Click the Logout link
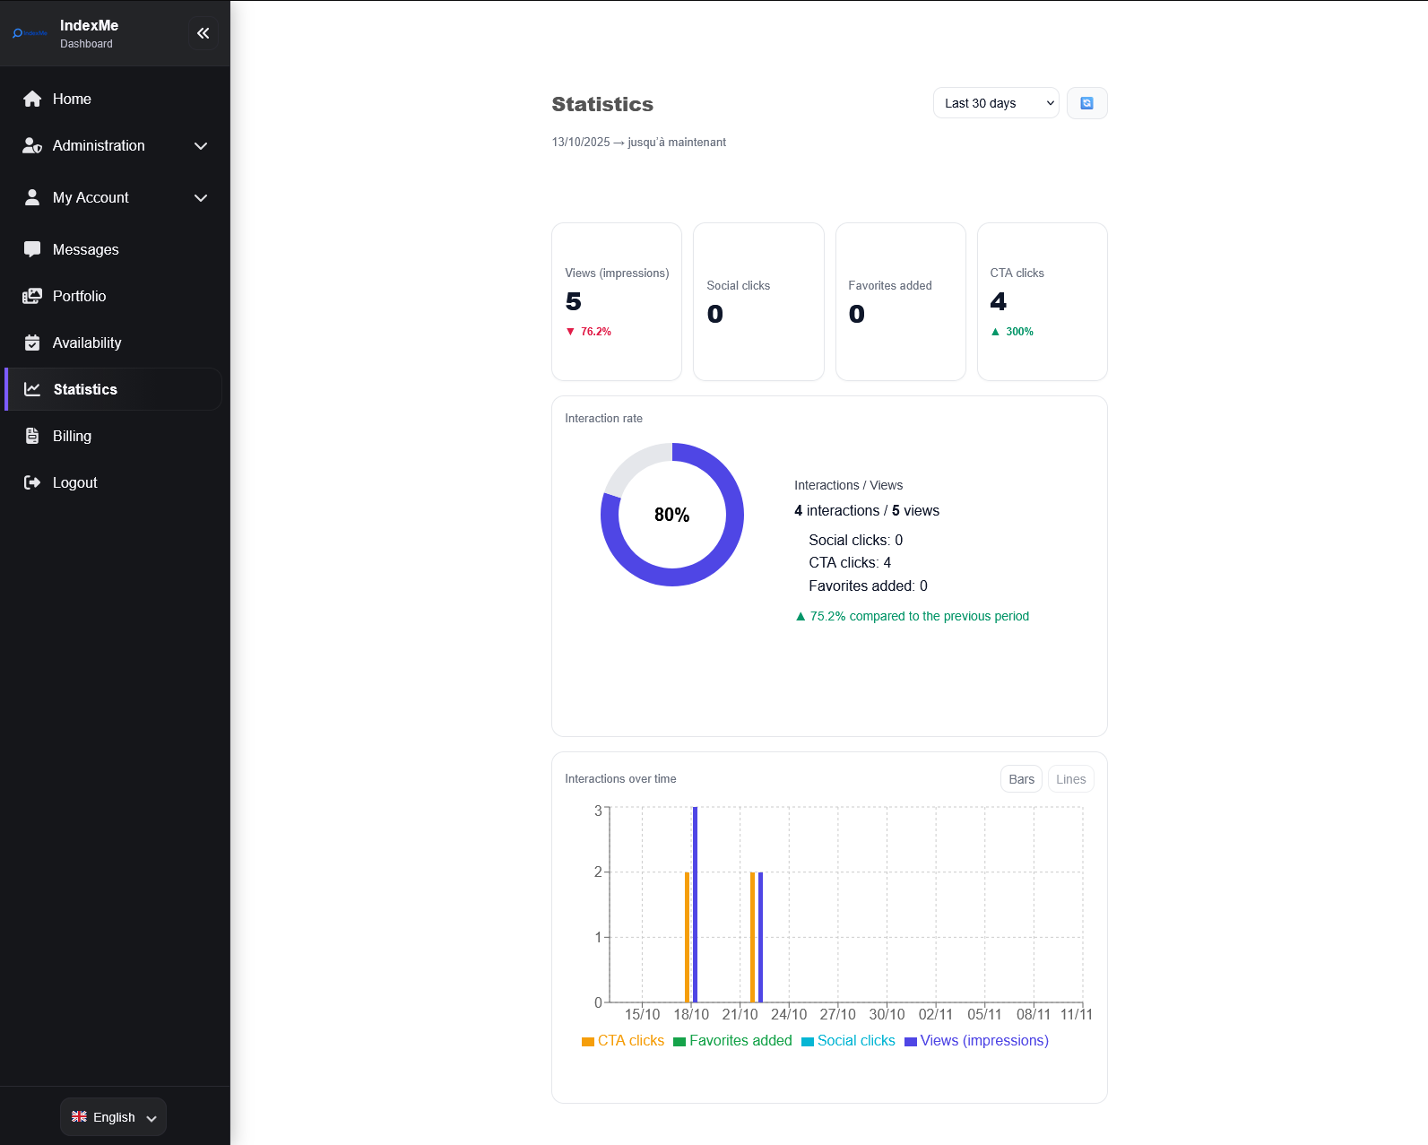 click(113, 482)
